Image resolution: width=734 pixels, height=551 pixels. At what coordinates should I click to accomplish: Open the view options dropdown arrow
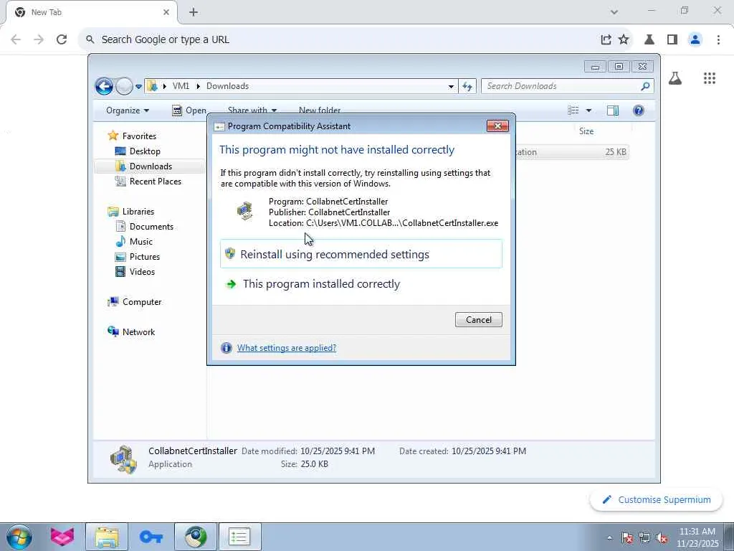click(x=588, y=110)
